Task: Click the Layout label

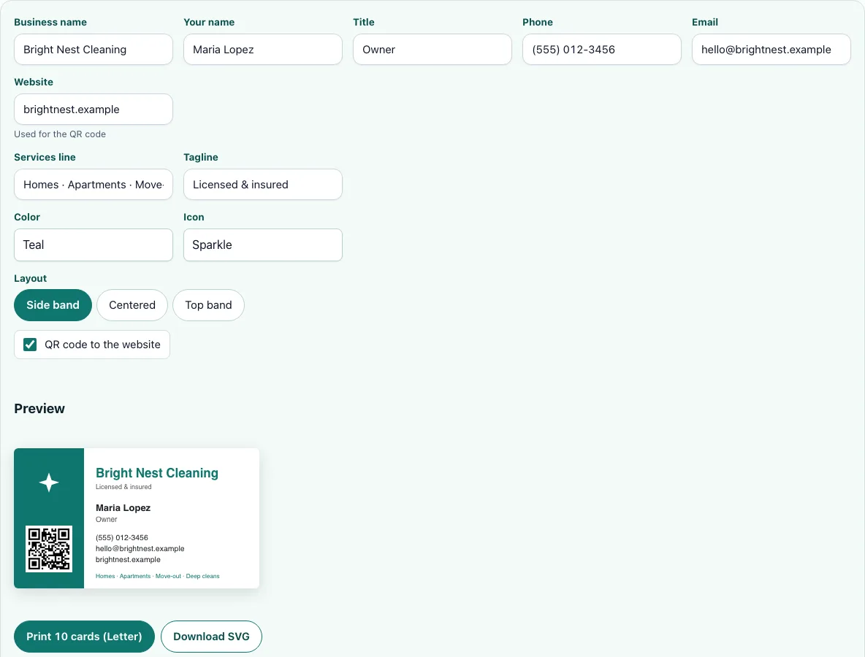Action: point(31,278)
